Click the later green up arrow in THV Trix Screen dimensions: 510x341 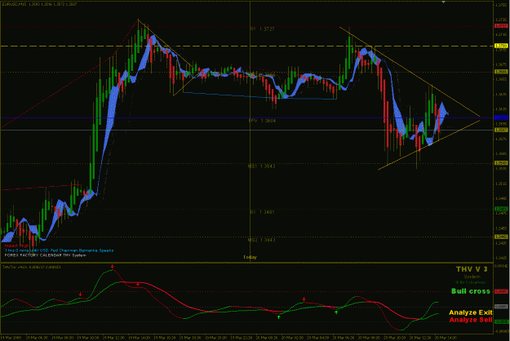[x=336, y=312]
